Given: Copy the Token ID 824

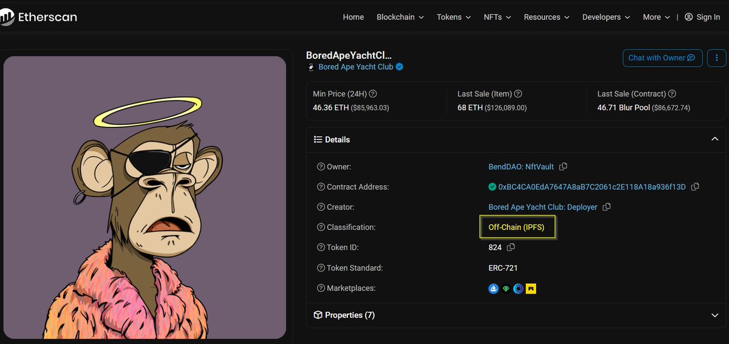Looking at the screenshot, I should pyautogui.click(x=511, y=248).
